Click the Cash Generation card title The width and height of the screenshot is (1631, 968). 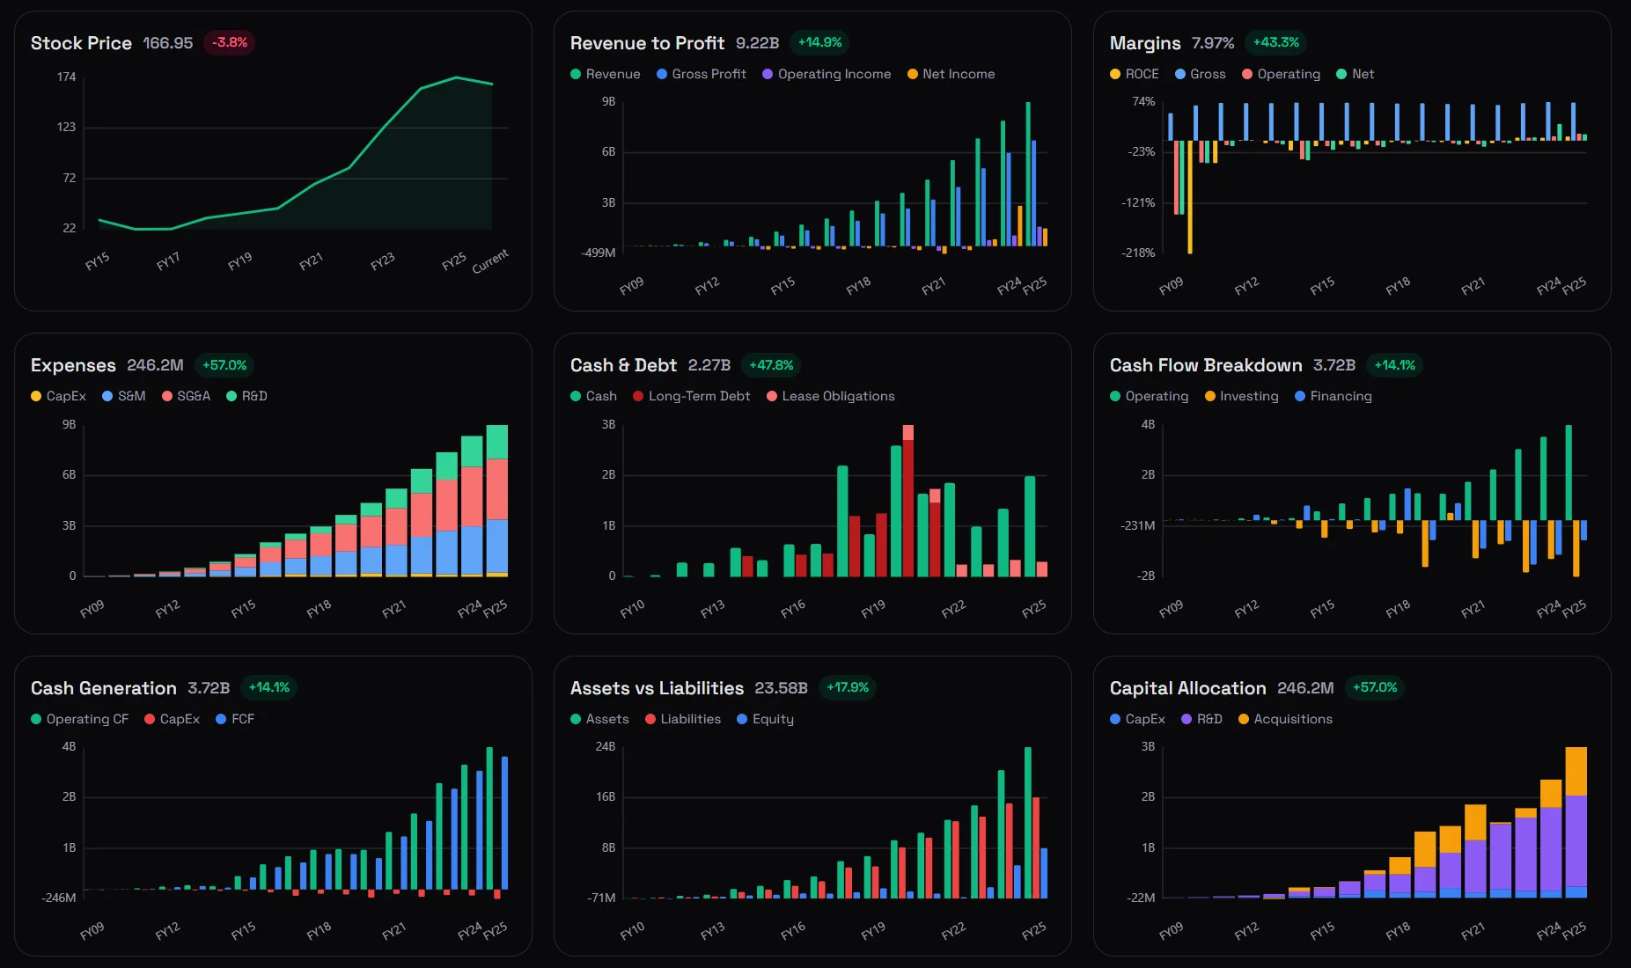104,688
